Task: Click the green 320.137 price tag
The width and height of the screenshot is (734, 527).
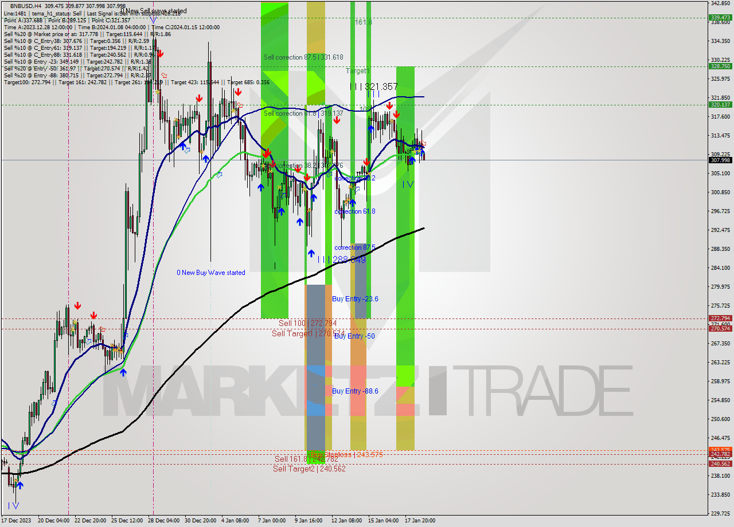Action: [x=720, y=105]
